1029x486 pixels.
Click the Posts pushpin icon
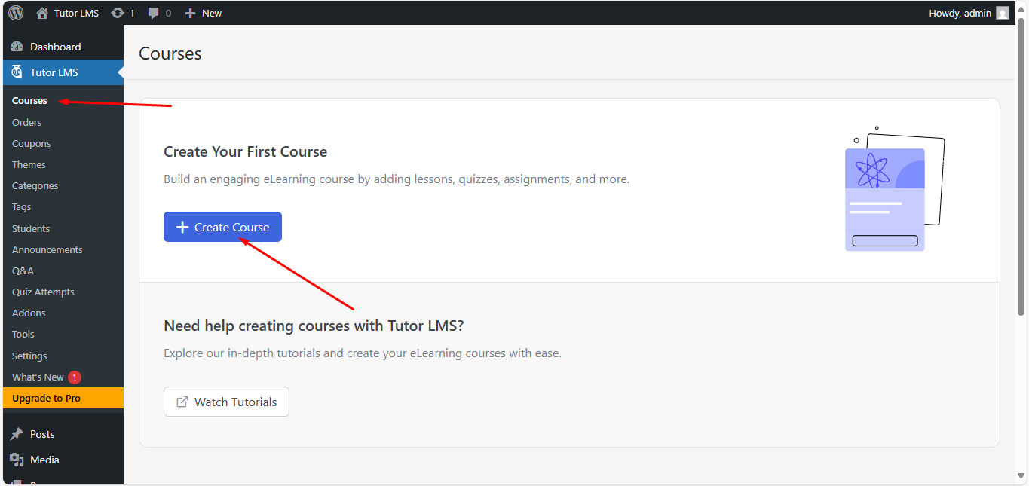click(x=17, y=434)
